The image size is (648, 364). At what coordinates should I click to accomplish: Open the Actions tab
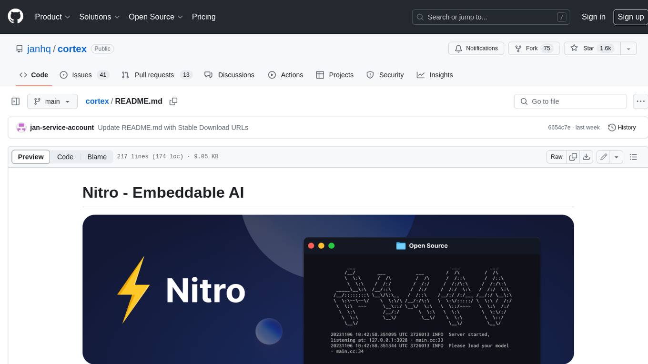click(x=286, y=75)
